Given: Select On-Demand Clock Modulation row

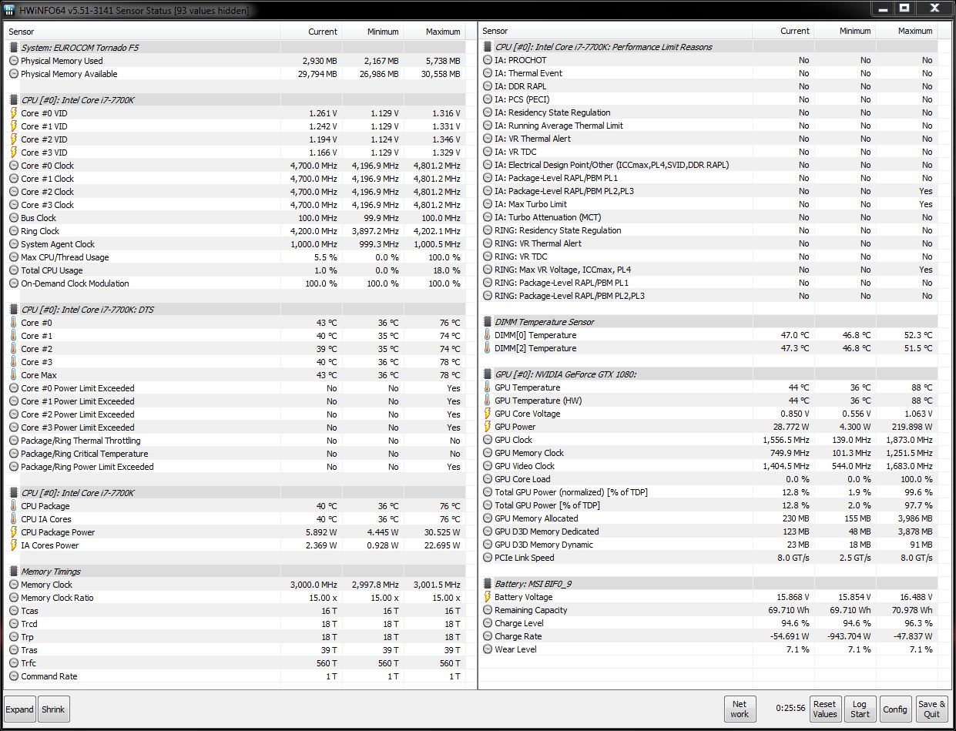Looking at the screenshot, I should 235,283.
